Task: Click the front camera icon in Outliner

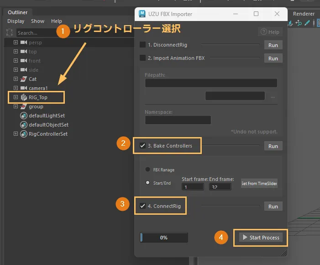Action: point(24,60)
